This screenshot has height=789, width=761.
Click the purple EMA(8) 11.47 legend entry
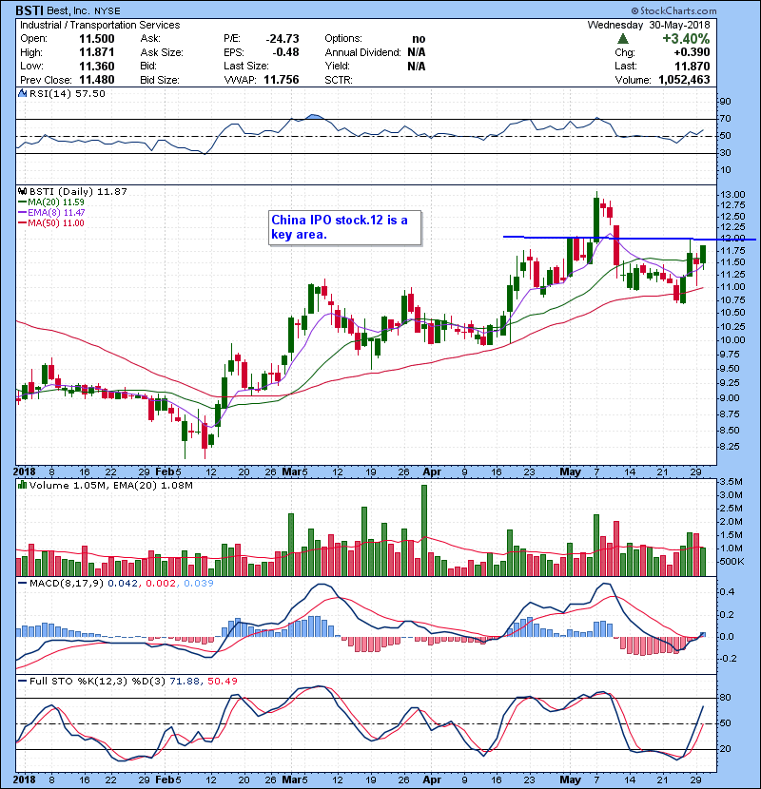point(51,212)
